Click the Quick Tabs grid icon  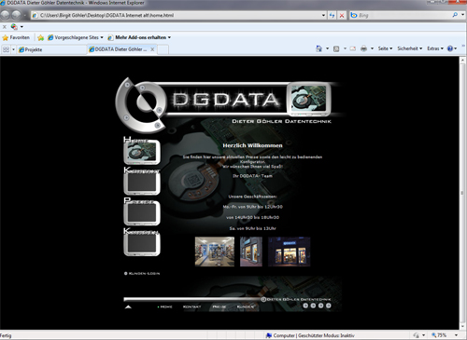[x=6, y=49]
